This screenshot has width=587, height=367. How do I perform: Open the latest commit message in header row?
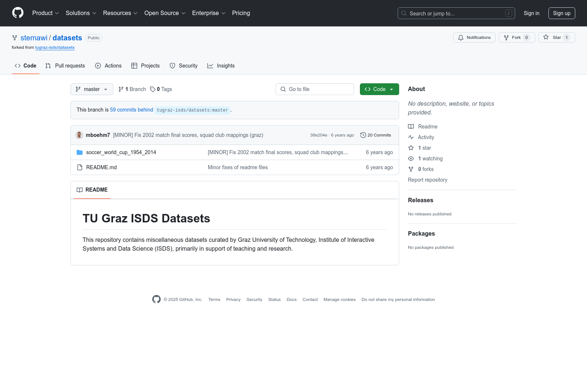click(188, 135)
